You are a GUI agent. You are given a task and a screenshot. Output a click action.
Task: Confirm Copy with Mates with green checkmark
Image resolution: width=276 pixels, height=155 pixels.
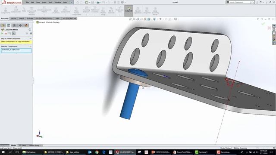(2, 34)
